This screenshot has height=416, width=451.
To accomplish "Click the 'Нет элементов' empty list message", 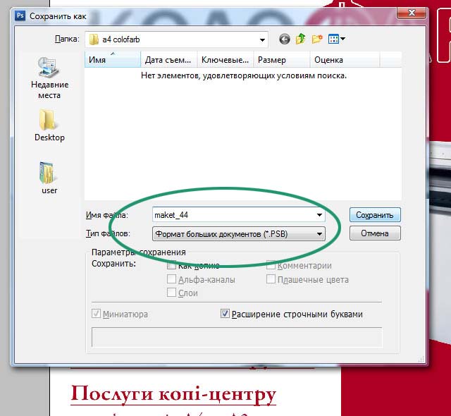I will (x=244, y=75).
